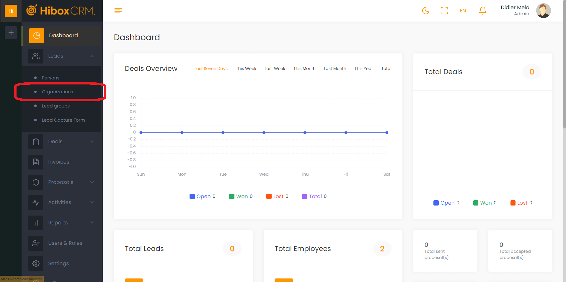The width and height of the screenshot is (566, 282).
Task: Open the Organizations link under Leads
Action: [57, 92]
